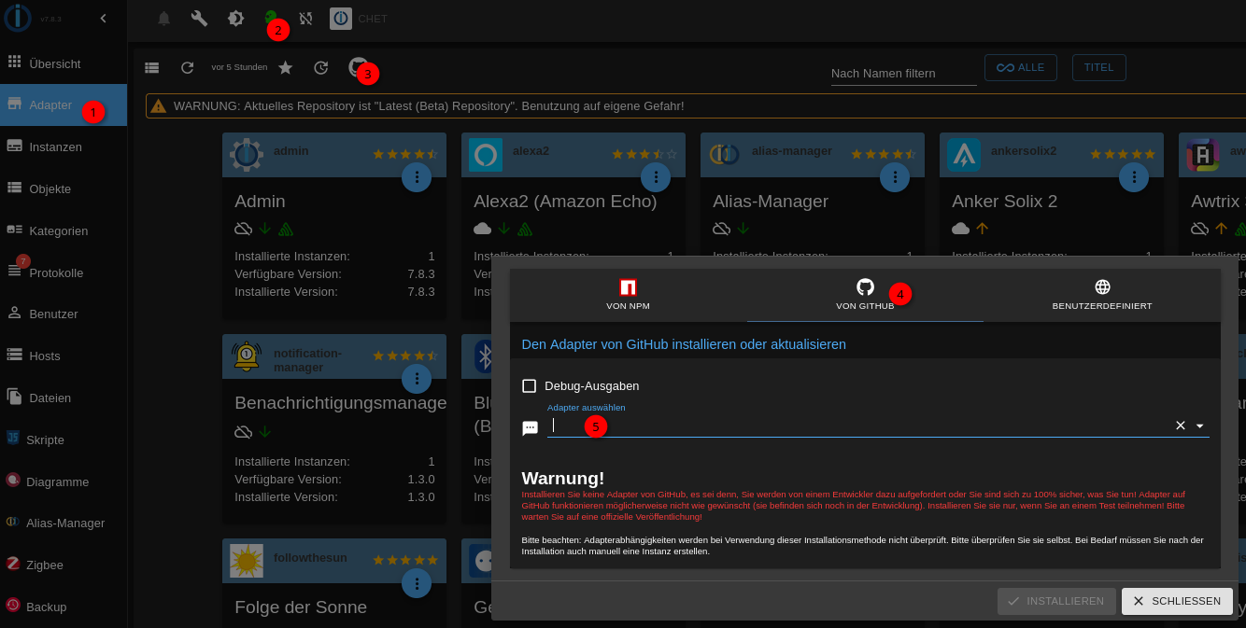Open Instanzen in the sidebar
This screenshot has width=1246, height=628.
click(64, 147)
